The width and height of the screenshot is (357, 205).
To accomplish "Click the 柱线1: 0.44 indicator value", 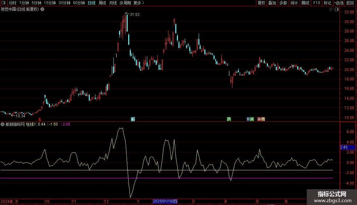I will (x=36, y=124).
